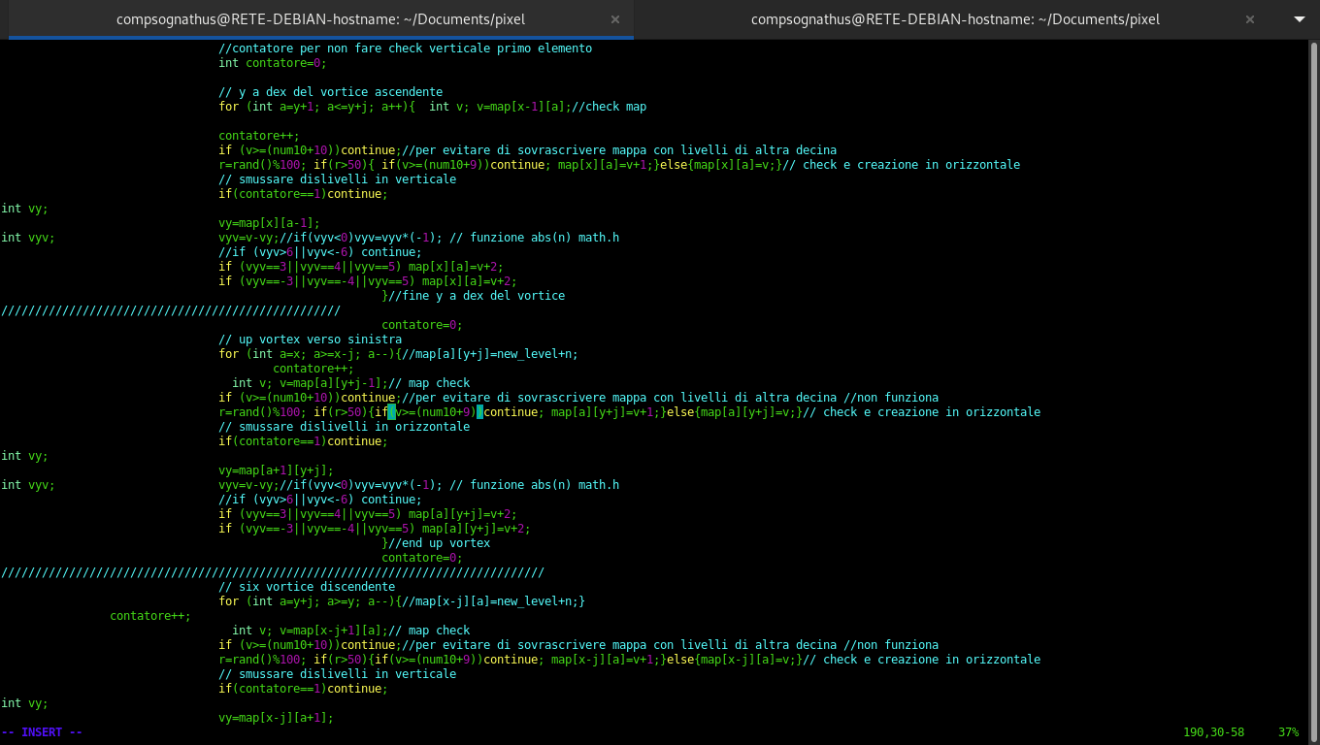Select the active terminal tab with blue underline
This screenshot has height=745, width=1320.
pos(320,19)
